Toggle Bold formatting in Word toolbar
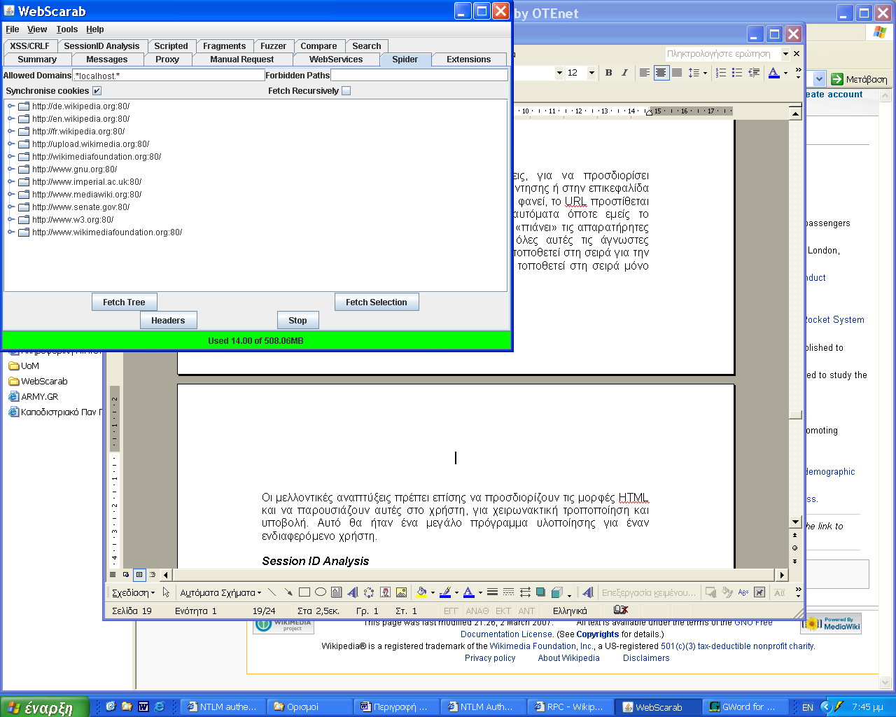The image size is (896, 717). pyautogui.click(x=608, y=73)
